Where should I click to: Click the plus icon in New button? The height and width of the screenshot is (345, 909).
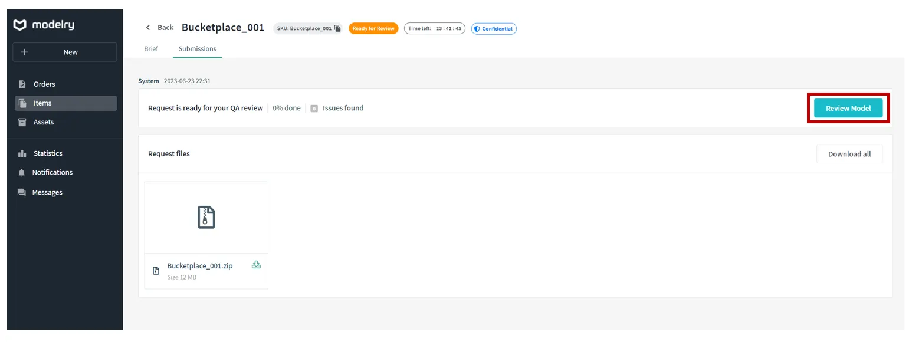point(24,52)
